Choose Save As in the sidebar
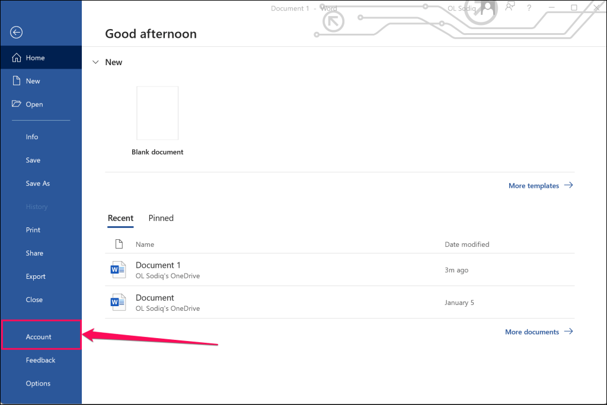The width and height of the screenshot is (607, 405). pyautogui.click(x=38, y=184)
